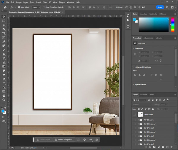The image size is (178, 150).
Task: Select the Crop tool
Action: [x=4, y=33]
